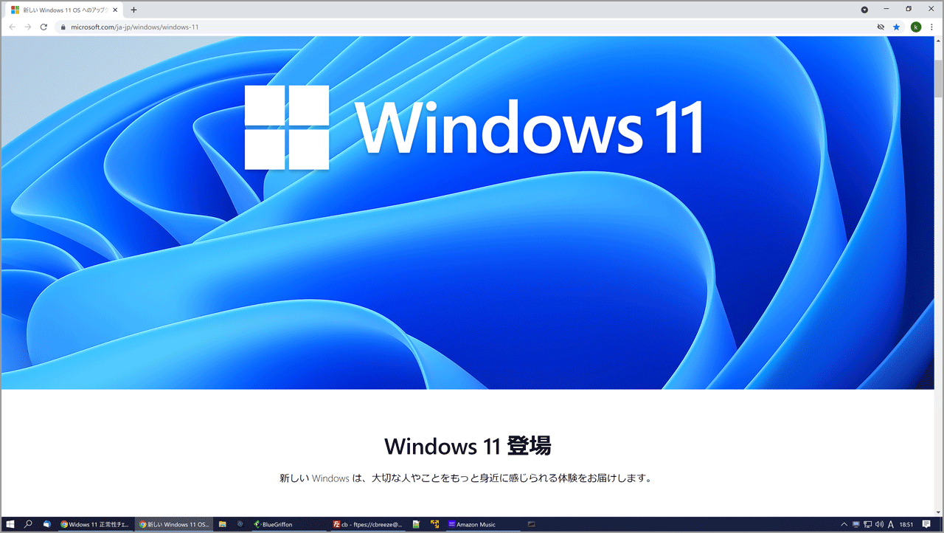944x533 pixels.
Task: Open the green 'k' profile avatar
Action: [916, 27]
